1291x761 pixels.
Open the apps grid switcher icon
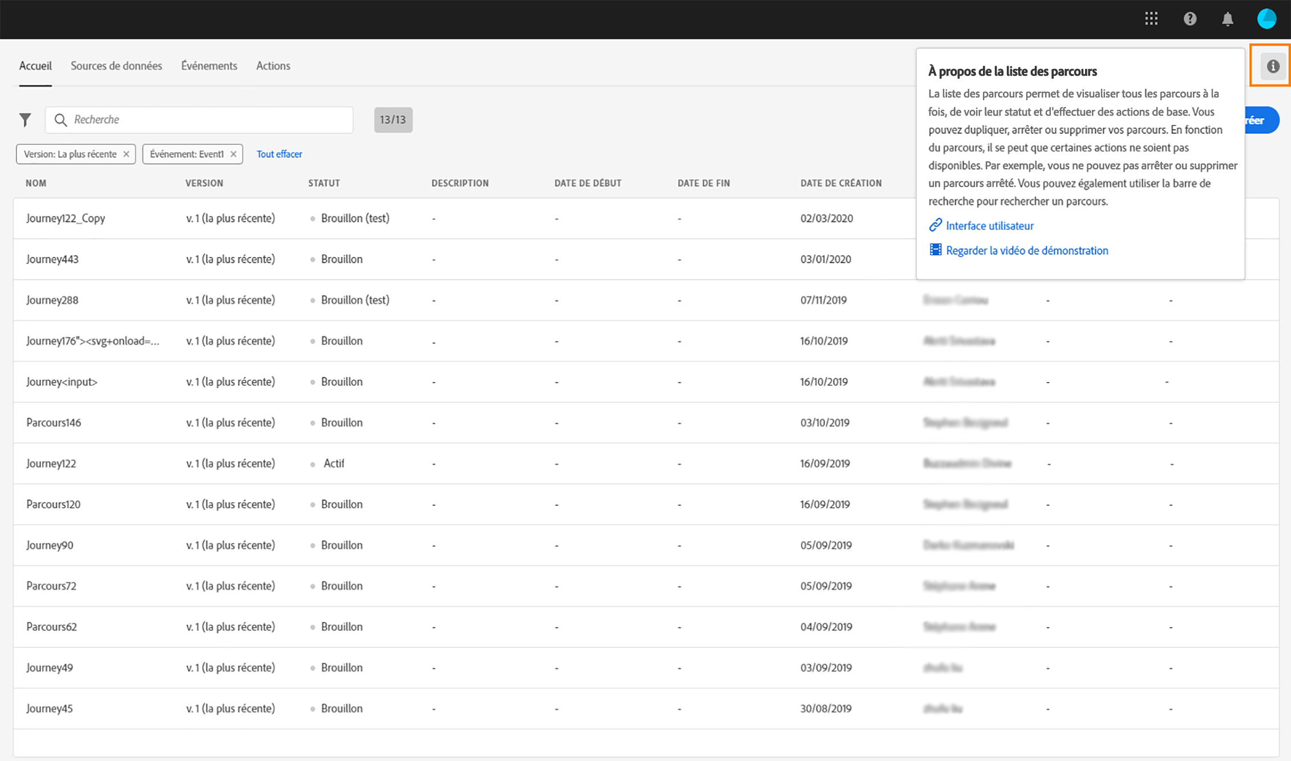(1151, 19)
